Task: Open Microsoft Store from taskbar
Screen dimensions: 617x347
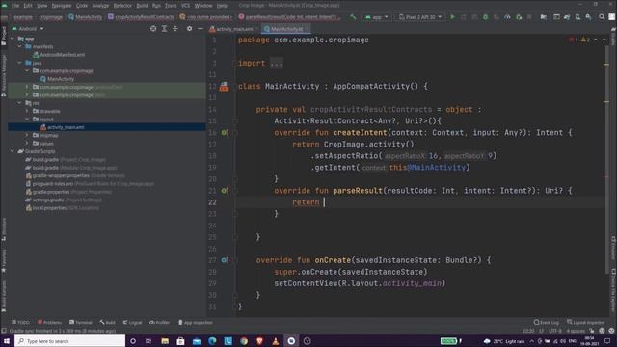Action: click(180, 341)
